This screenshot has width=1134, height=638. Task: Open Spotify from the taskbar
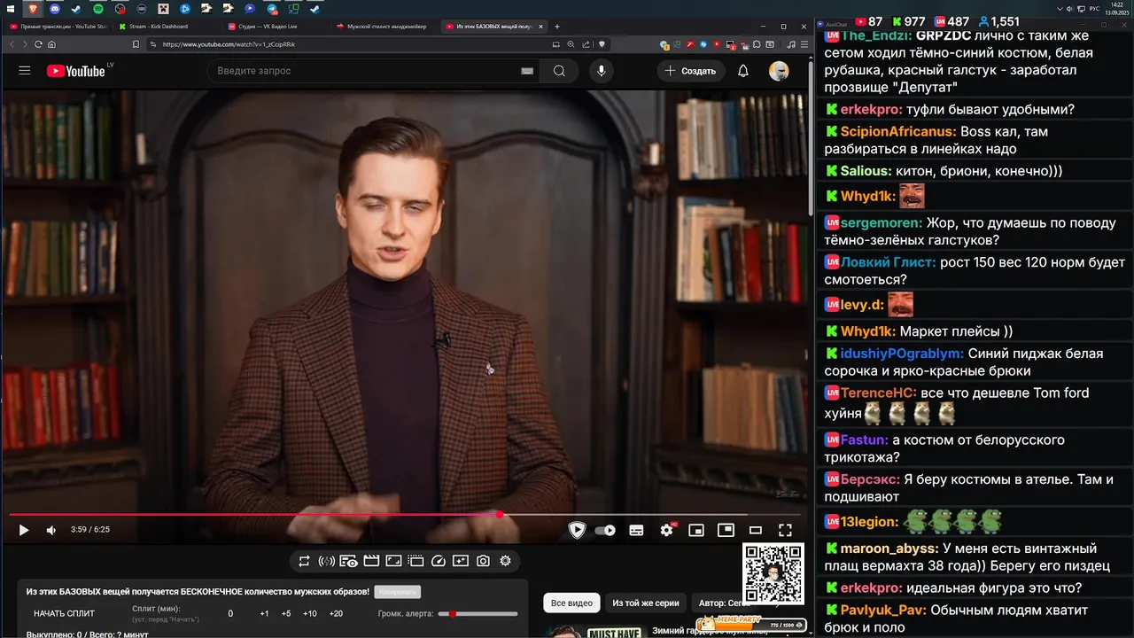97,8
